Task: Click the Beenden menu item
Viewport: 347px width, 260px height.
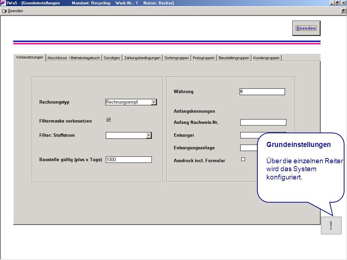Action: [x=13, y=11]
